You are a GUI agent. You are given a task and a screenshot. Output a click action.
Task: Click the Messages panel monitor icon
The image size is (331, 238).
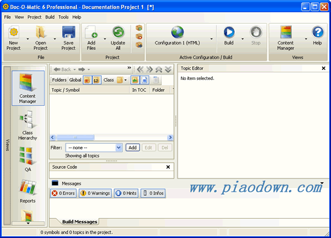(55, 183)
